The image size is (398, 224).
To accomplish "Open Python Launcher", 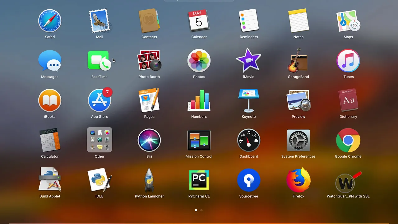I will pos(149,180).
